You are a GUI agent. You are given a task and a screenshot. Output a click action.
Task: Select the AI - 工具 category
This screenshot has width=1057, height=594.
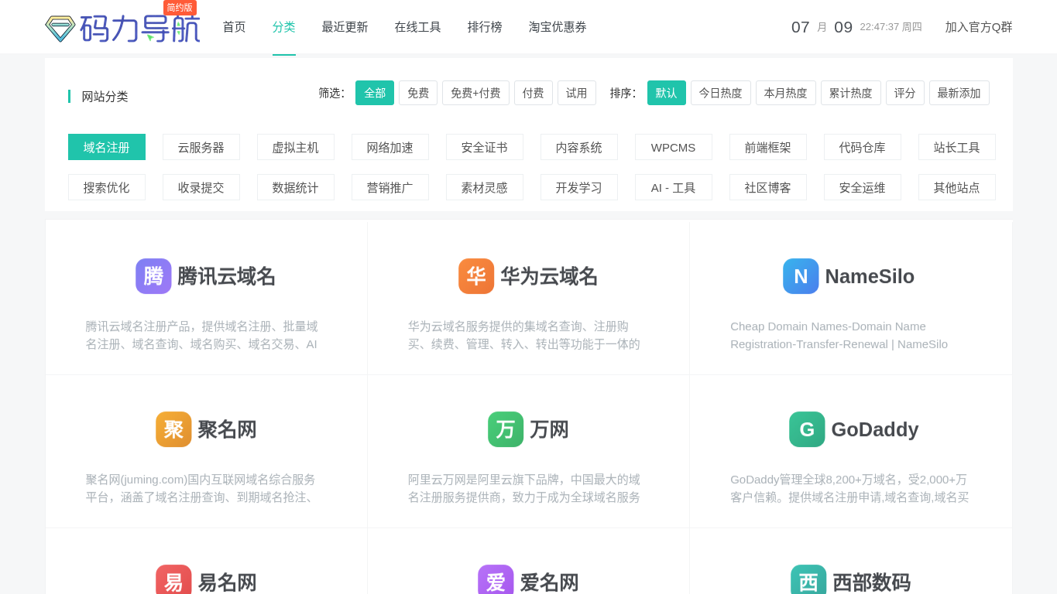pyautogui.click(x=674, y=187)
